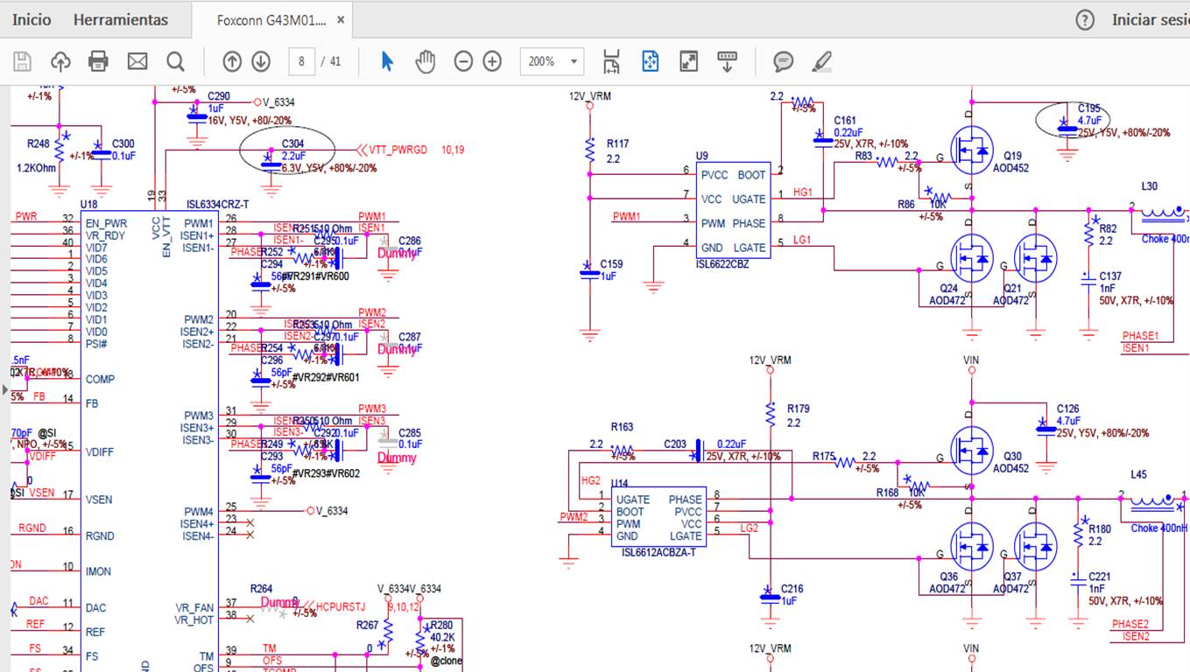Image resolution: width=1190 pixels, height=672 pixels.
Task: Open the search magnifier tool
Action: pos(175,61)
